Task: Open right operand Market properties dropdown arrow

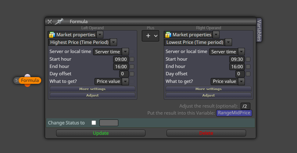Action: (216, 35)
